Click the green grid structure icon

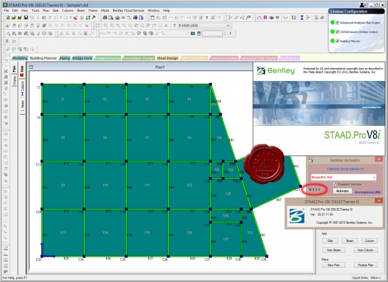[88, 18]
